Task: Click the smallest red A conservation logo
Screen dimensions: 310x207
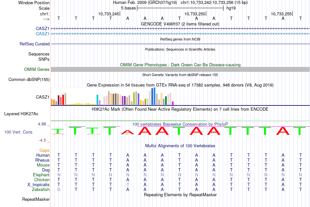Action: pos(128,132)
